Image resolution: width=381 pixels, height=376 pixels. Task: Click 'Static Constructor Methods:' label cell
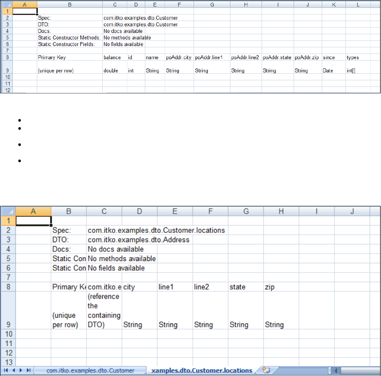click(70, 38)
